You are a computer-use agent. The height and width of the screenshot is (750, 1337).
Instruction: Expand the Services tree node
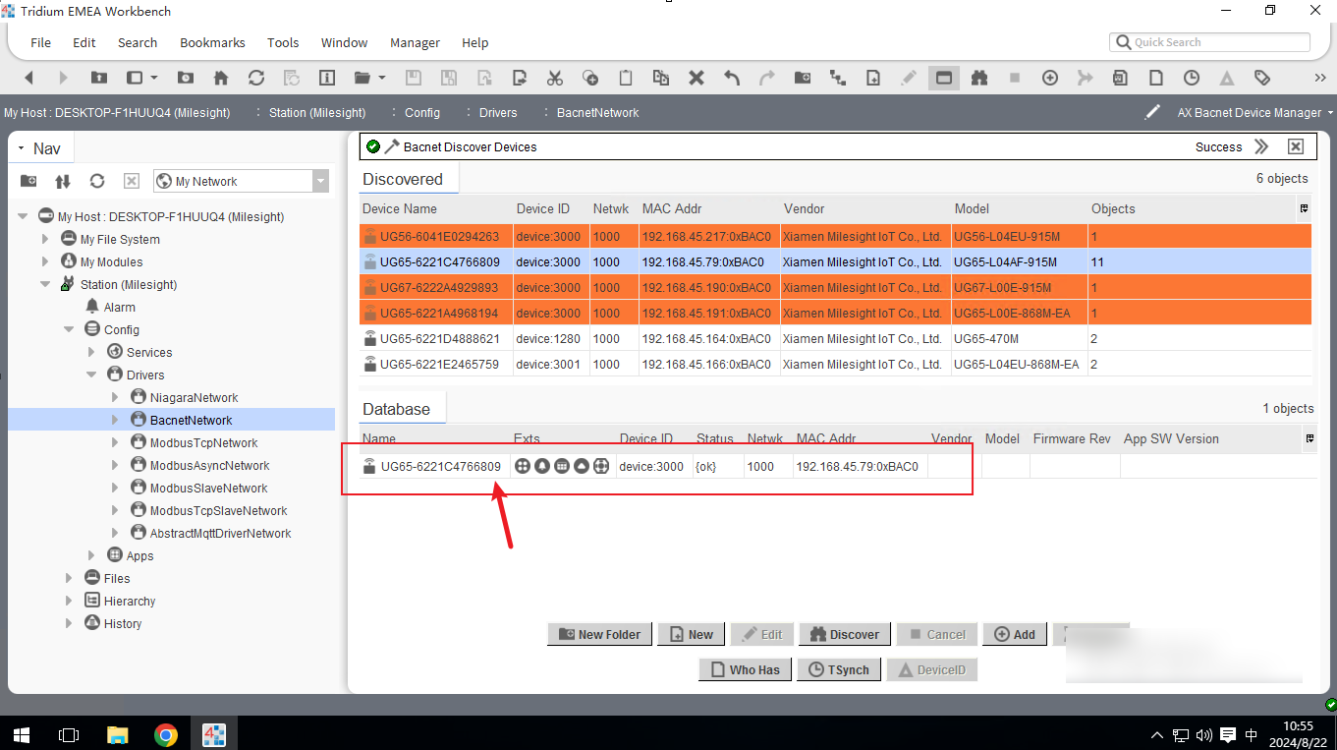coord(91,352)
